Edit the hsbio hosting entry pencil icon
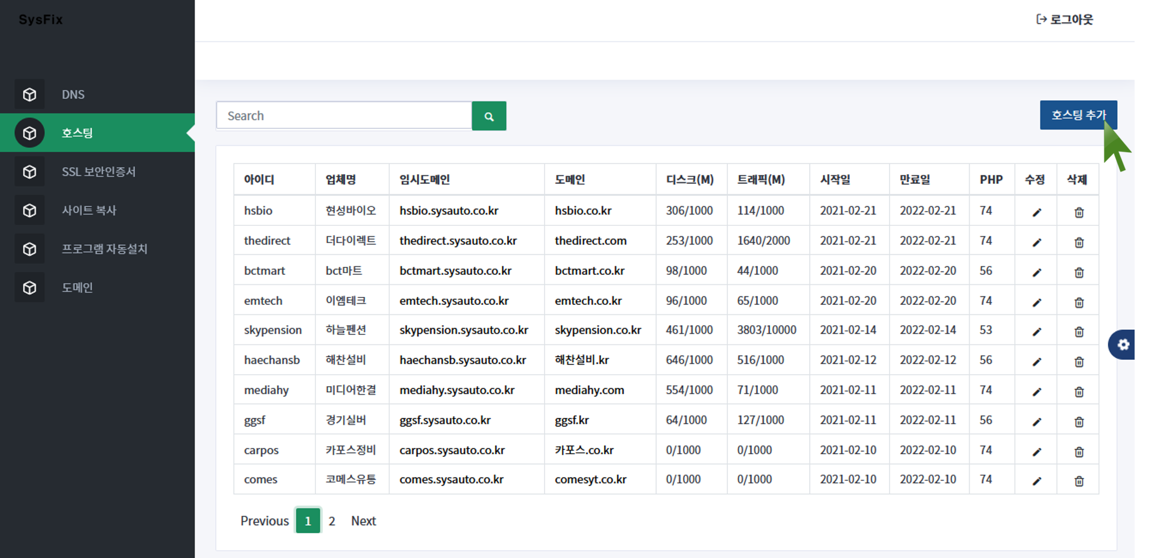The image size is (1159, 558). coord(1036,212)
